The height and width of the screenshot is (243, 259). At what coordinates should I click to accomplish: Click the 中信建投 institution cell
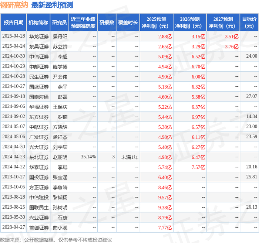[39, 197]
